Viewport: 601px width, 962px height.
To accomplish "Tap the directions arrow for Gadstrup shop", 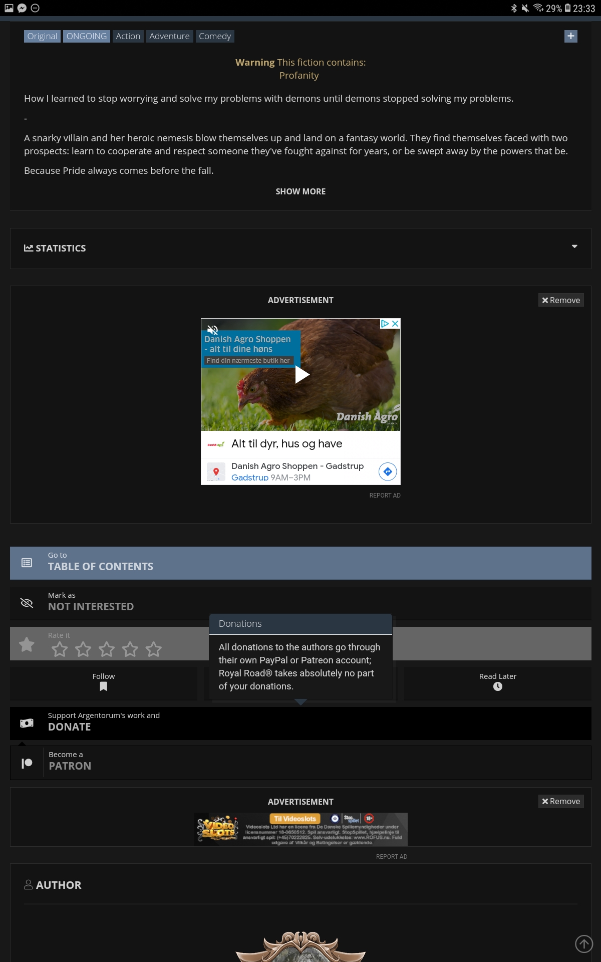I will click(x=388, y=471).
